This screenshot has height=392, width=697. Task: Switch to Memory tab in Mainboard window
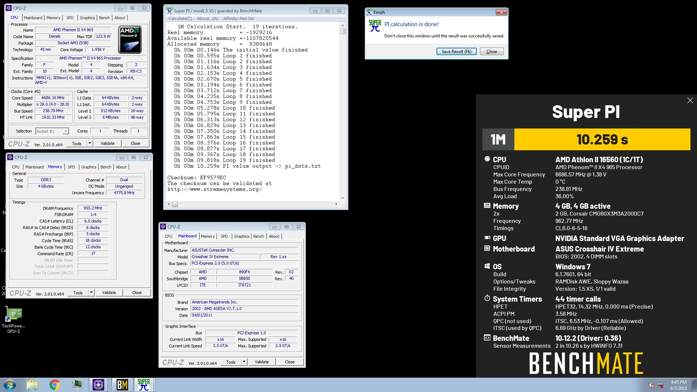(208, 236)
